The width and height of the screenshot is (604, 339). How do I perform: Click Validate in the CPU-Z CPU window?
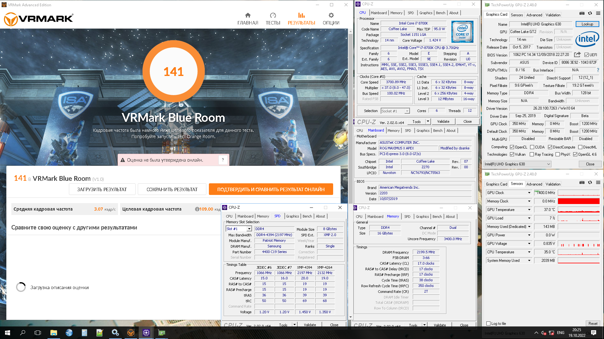point(443,121)
